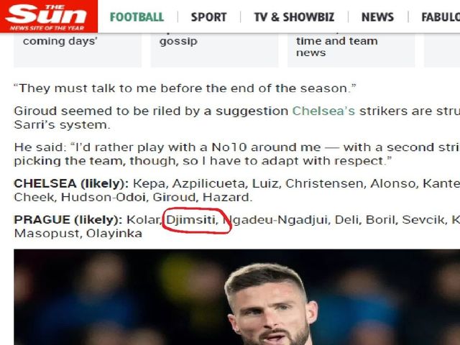The height and width of the screenshot is (345, 460).
Task: Click the 'Giroud seemed to be riled' paragraph
Action: click(x=236, y=118)
